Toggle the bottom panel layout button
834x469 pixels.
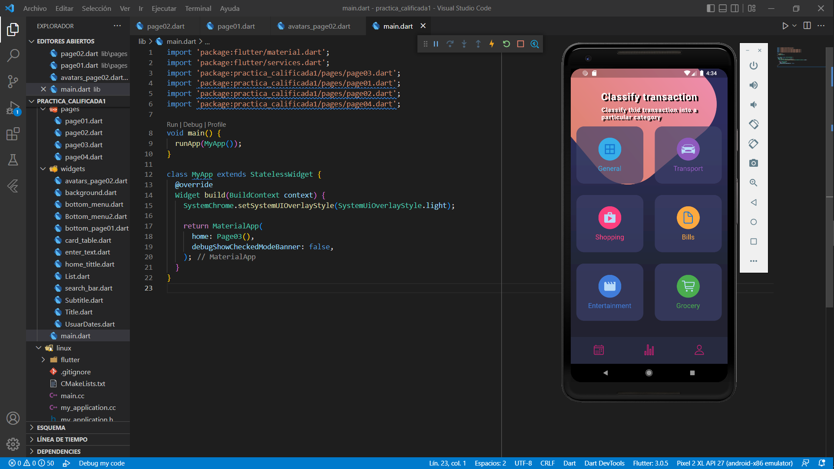click(723, 8)
